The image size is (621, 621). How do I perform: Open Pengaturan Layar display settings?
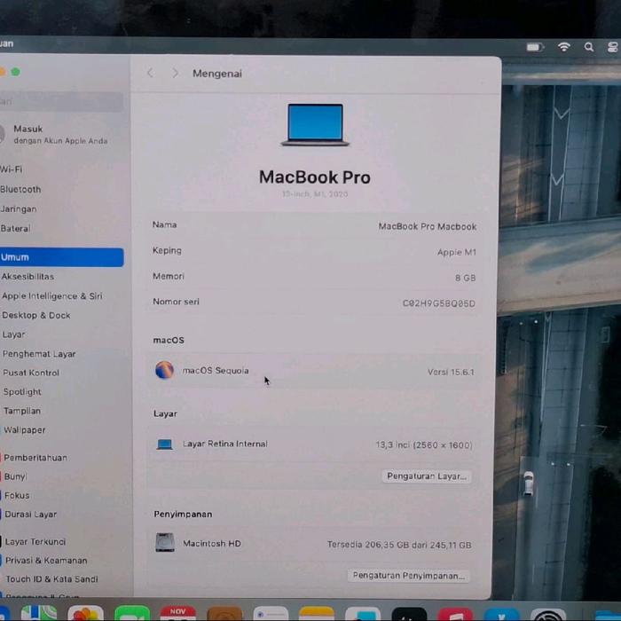(x=426, y=476)
